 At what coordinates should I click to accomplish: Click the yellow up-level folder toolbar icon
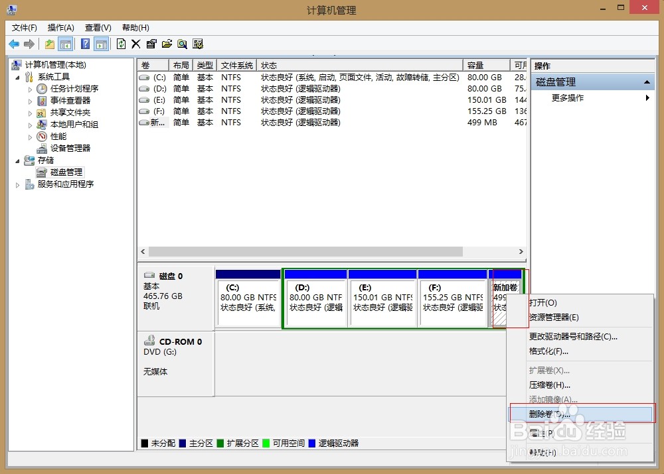[x=50, y=44]
